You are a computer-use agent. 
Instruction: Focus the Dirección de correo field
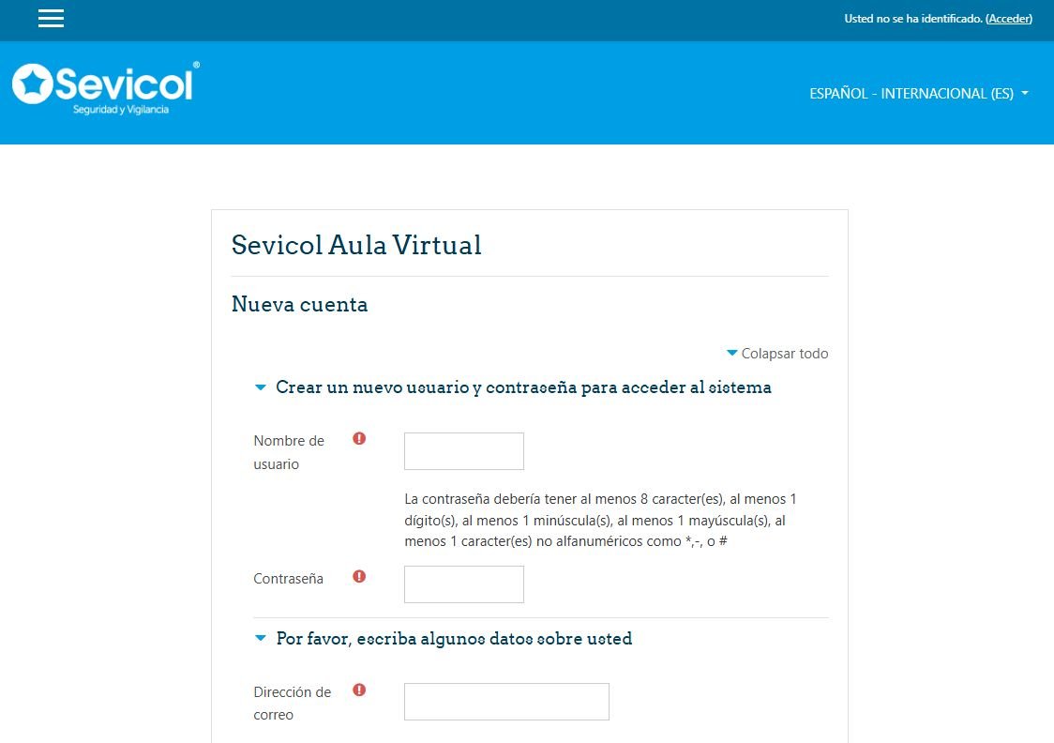coord(506,702)
